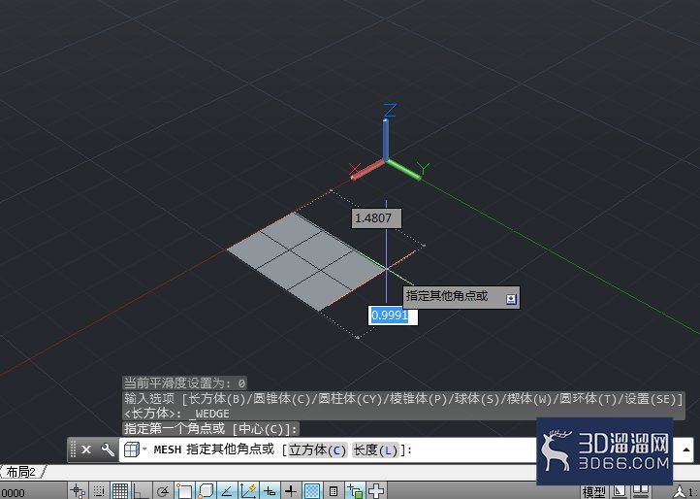
Task: Open options arrow in 指定其他角点或 tooltip
Action: point(511,299)
